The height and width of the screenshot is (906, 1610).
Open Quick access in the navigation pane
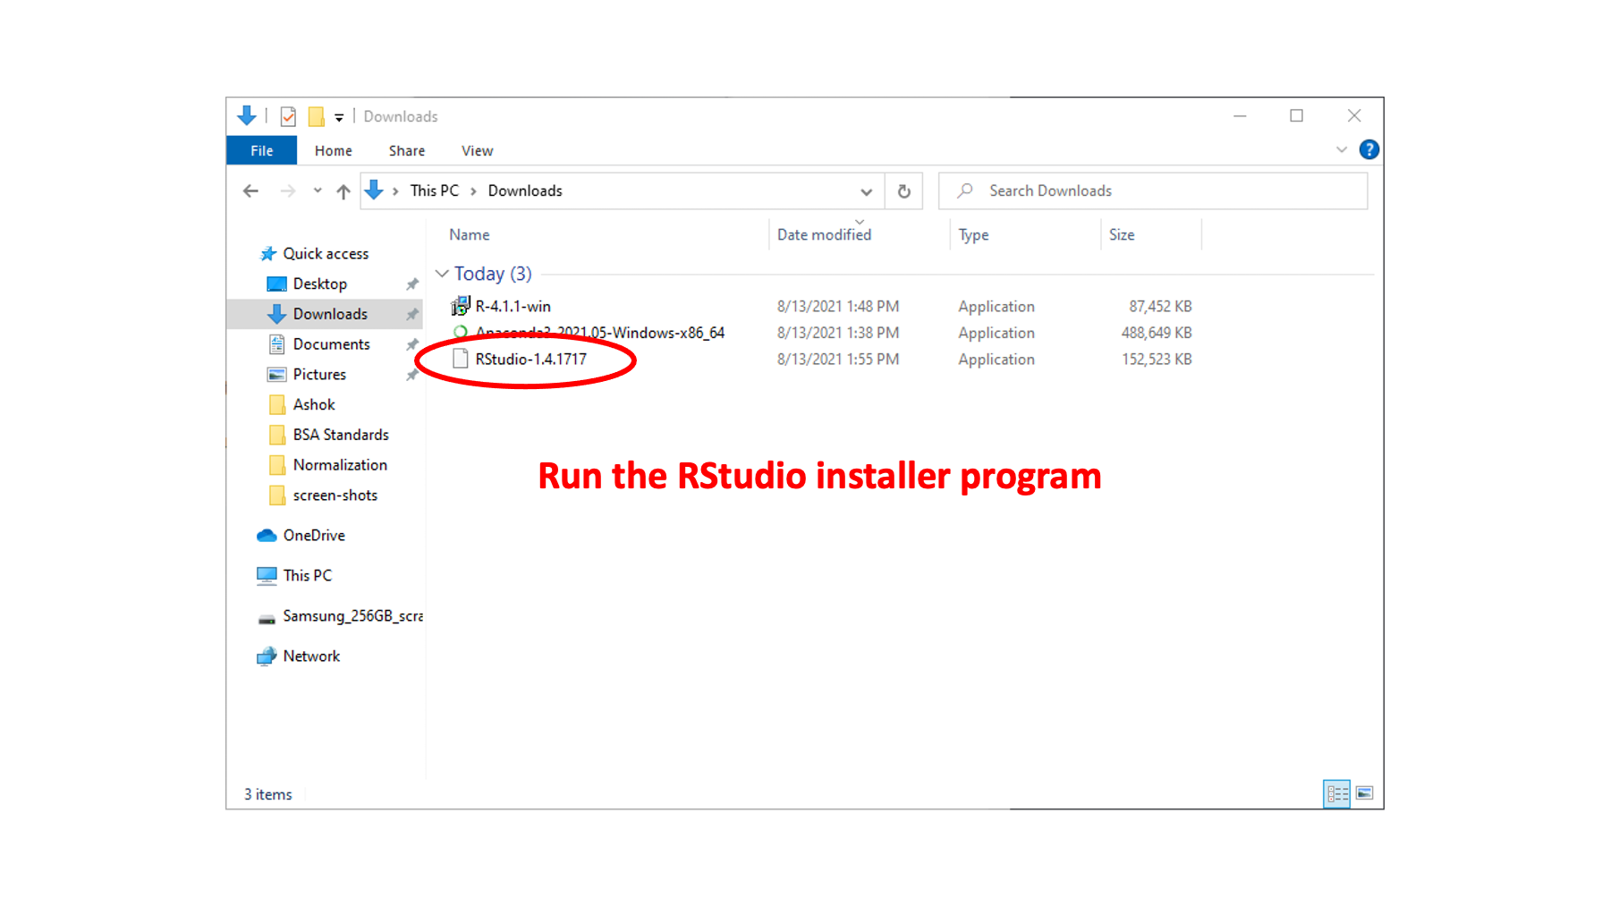click(326, 254)
